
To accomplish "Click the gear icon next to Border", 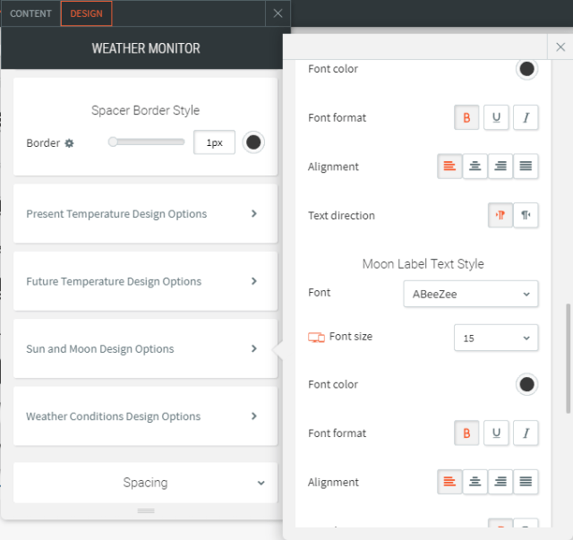I will [69, 143].
